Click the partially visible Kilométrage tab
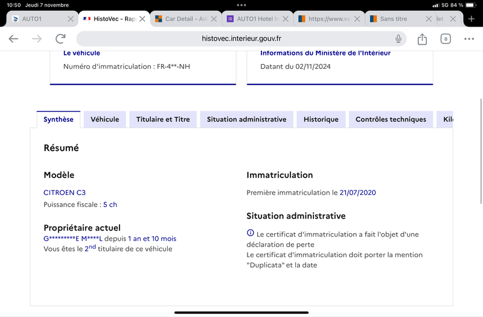Viewport: 483px width, 317px height. [x=445, y=119]
